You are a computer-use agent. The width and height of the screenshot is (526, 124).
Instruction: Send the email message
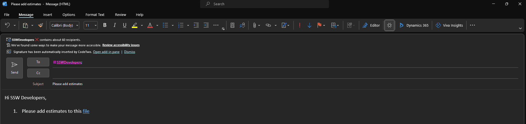pos(15,68)
